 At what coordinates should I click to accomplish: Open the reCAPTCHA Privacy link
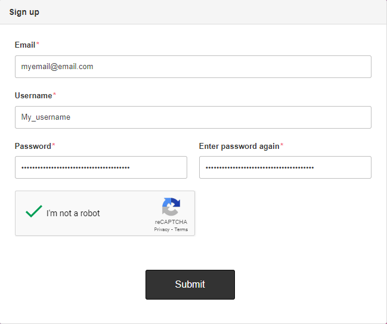click(x=162, y=229)
